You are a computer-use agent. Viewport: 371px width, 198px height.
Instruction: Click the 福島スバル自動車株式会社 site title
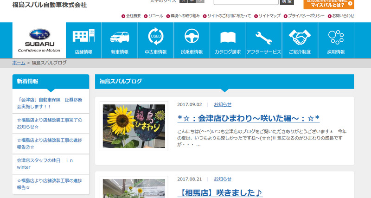click(x=50, y=5)
